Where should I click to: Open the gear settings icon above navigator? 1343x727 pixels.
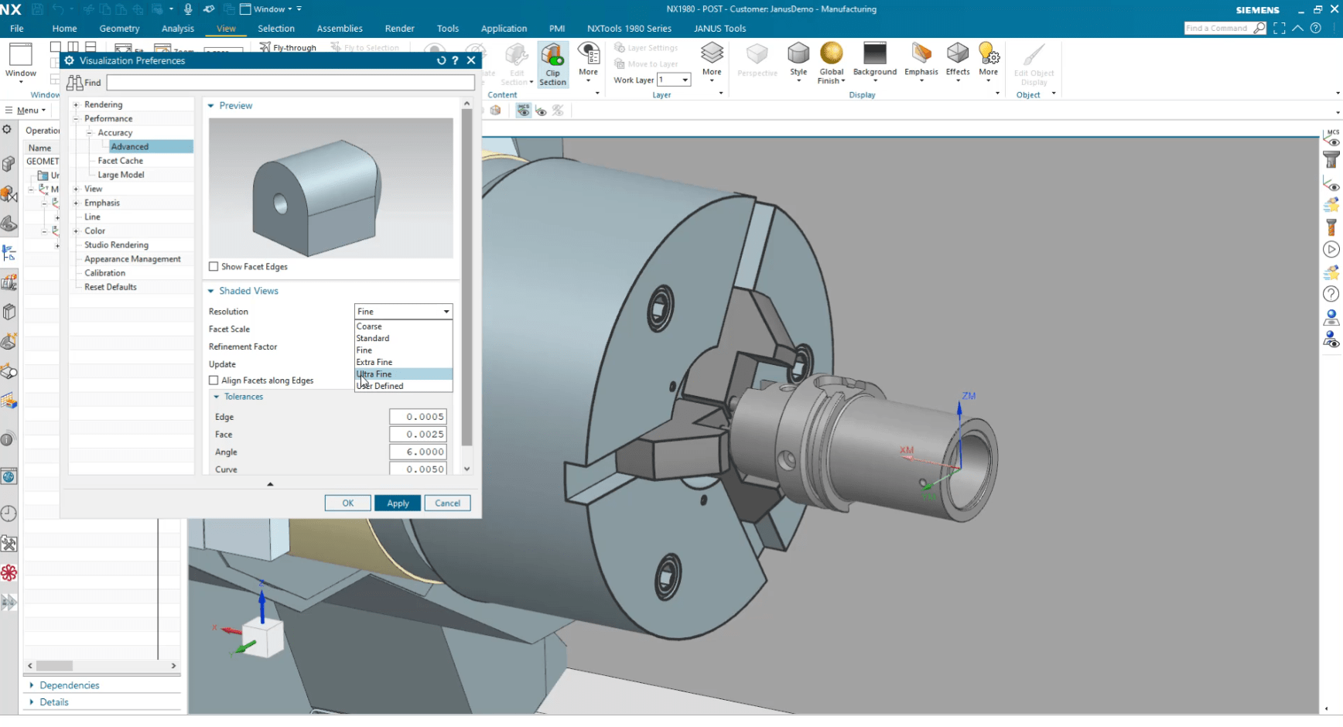point(7,130)
